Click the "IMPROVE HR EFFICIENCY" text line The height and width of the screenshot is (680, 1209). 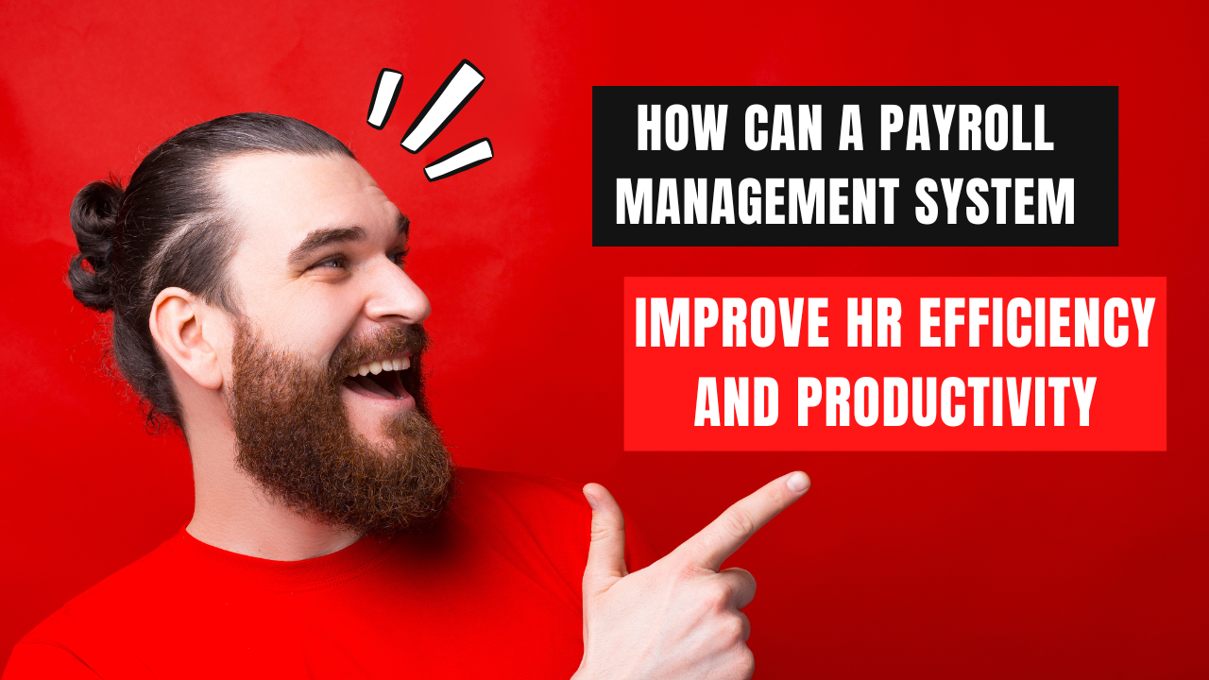click(894, 323)
